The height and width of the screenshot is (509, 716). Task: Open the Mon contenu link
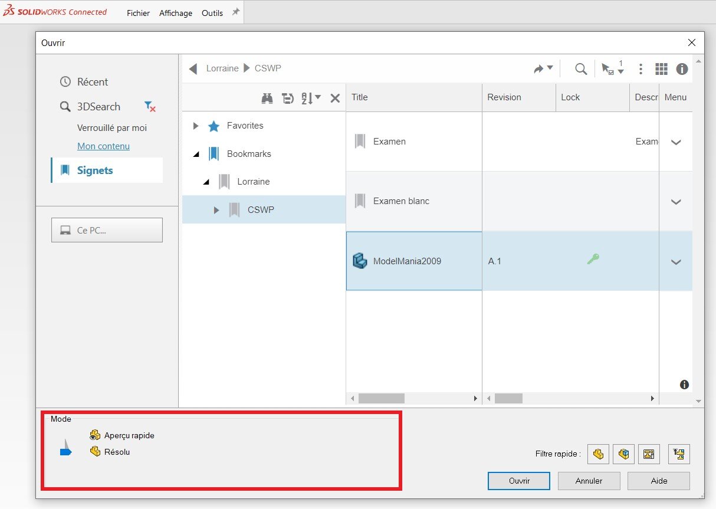[103, 146]
